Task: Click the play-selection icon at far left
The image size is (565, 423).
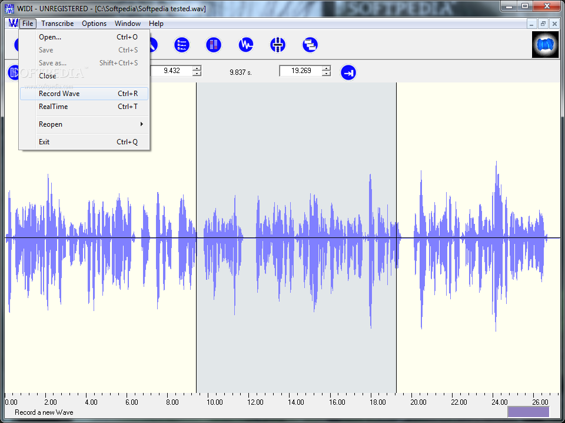Action: pyautogui.click(x=13, y=72)
